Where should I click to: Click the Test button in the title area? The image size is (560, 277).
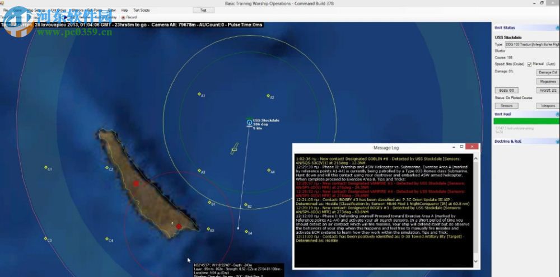pos(203,10)
